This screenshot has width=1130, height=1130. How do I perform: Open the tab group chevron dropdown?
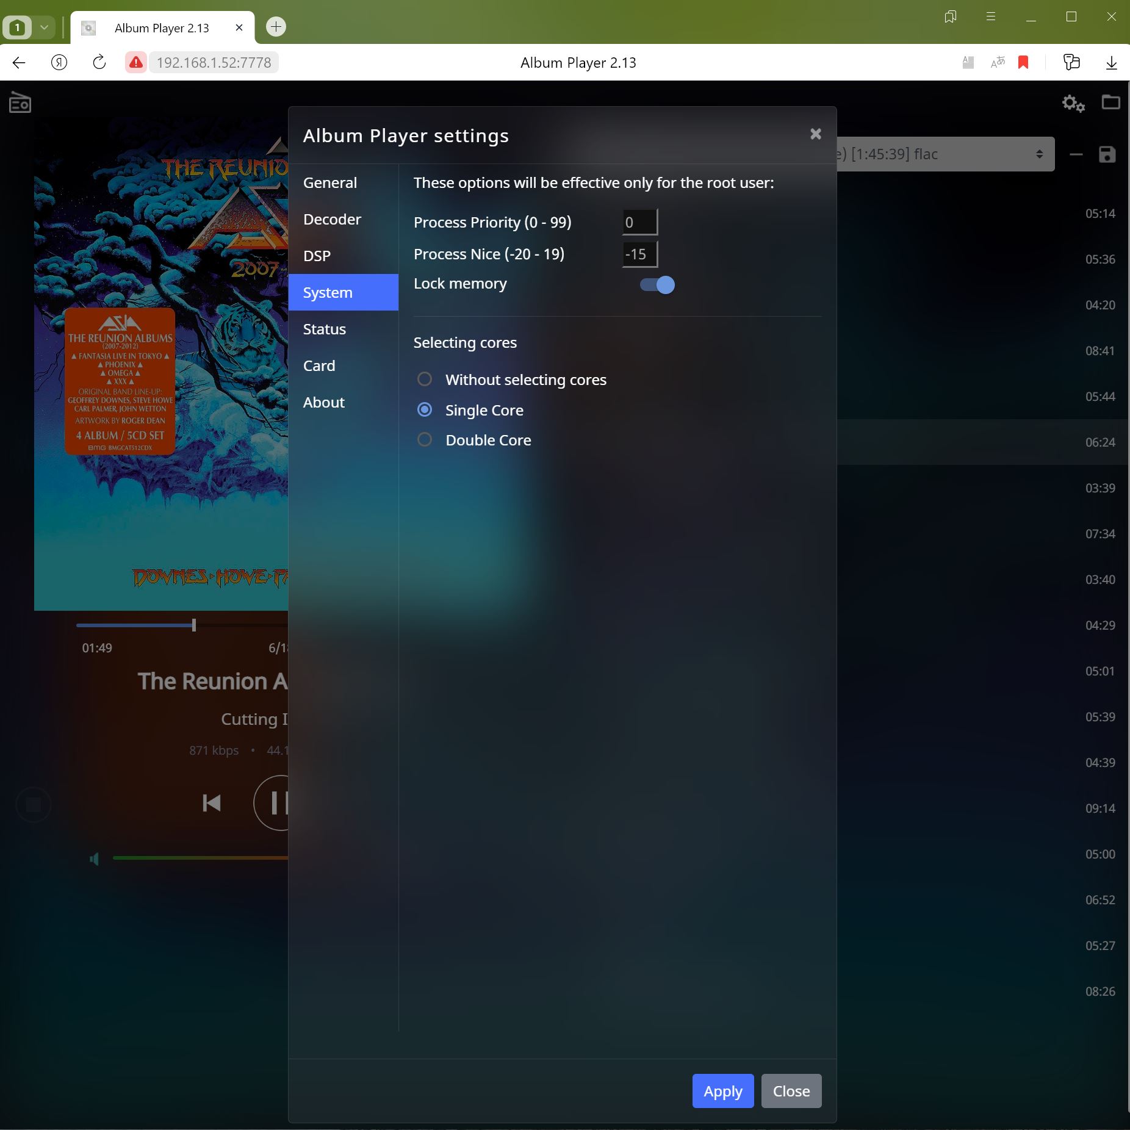(44, 27)
